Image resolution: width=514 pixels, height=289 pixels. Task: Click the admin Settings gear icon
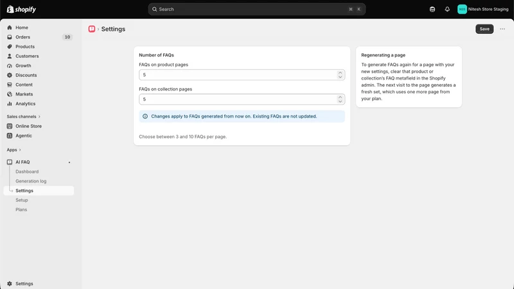tap(10, 284)
